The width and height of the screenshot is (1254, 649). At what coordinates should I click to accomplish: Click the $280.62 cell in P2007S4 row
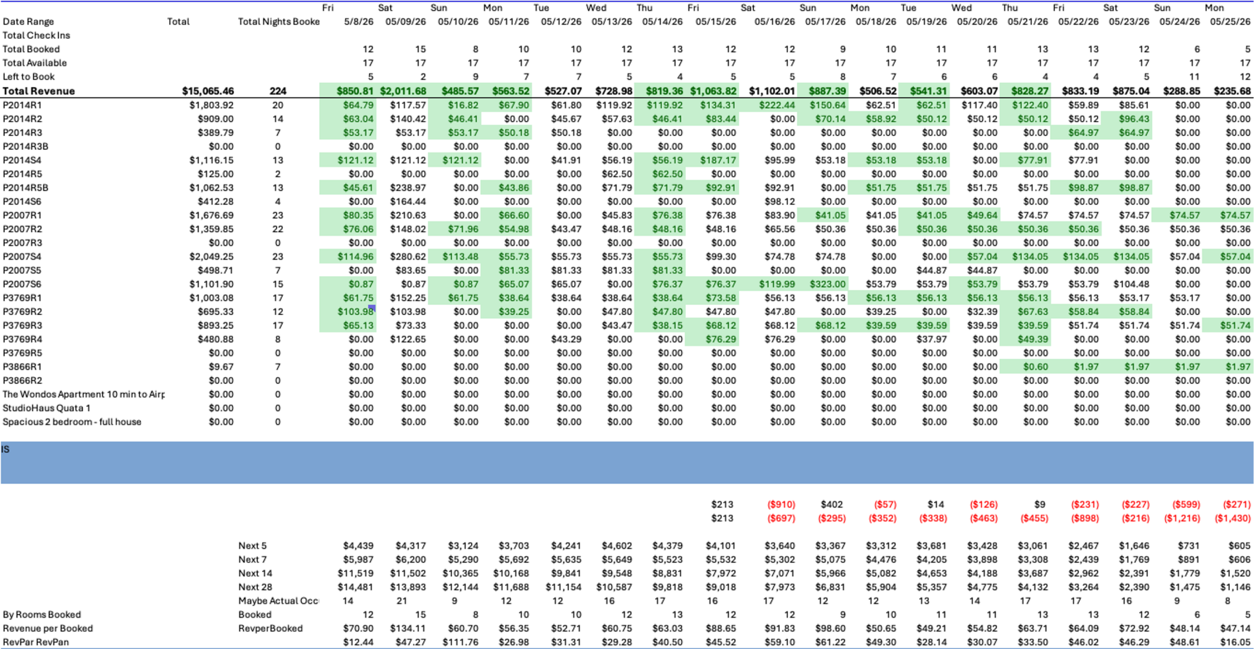point(408,256)
